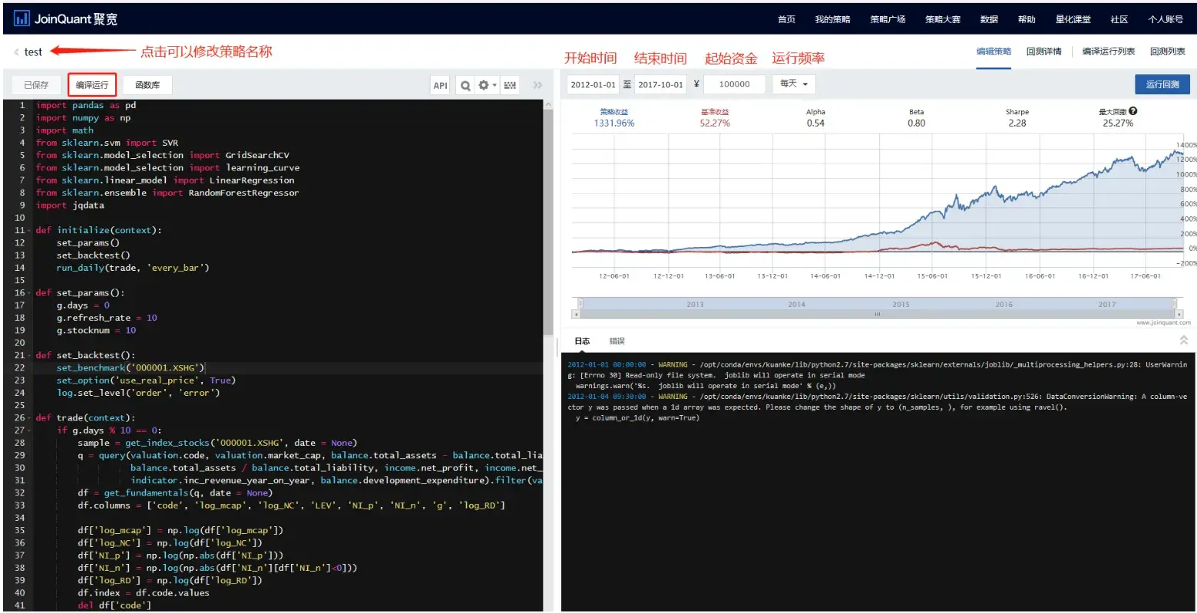
Task: Click the back arrow beside test
Action: (x=16, y=52)
